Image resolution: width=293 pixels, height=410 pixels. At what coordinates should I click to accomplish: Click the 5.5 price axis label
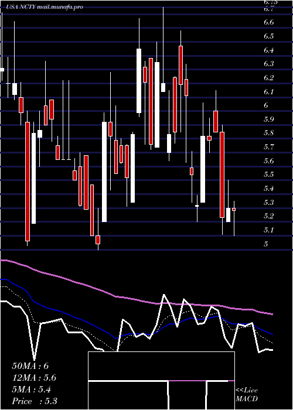tap(268, 175)
